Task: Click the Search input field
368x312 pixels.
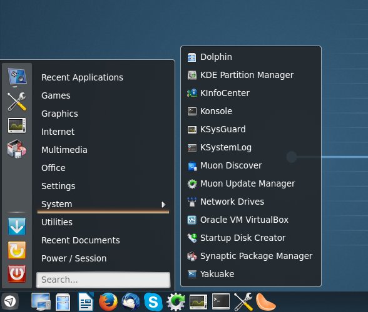Action: pyautogui.click(x=103, y=280)
